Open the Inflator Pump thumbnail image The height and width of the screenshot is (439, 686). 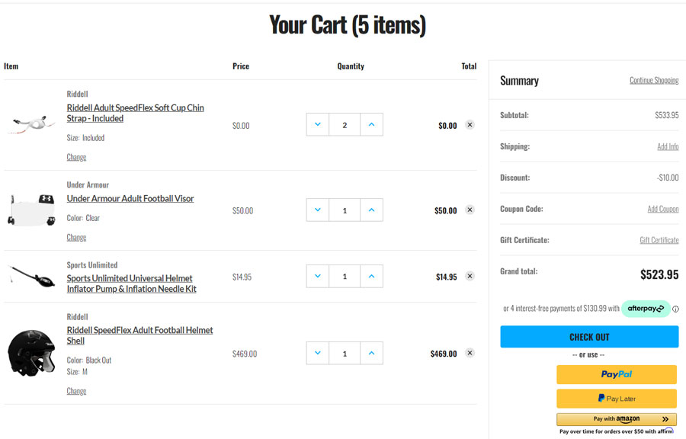(31, 276)
